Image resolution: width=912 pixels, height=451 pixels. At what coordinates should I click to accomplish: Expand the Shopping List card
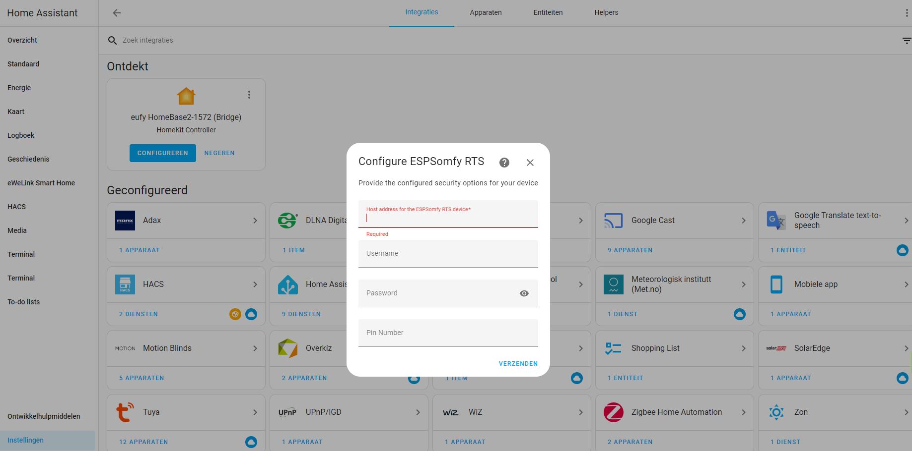(743, 348)
